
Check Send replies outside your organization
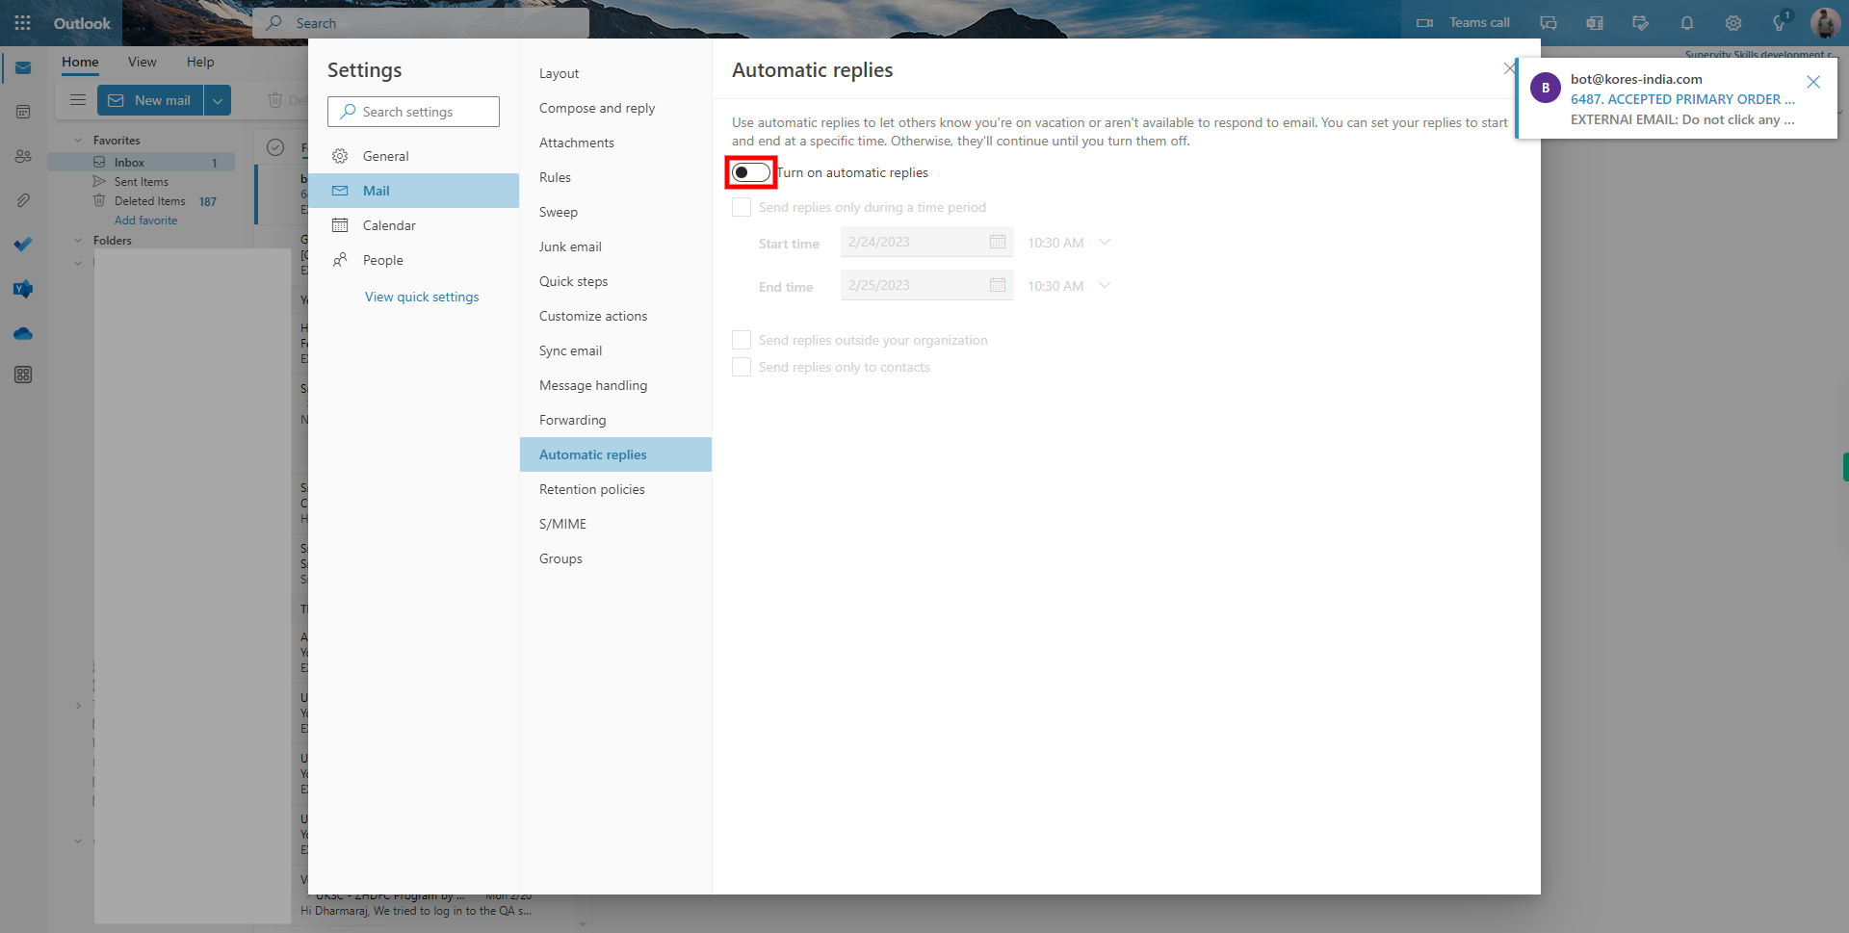tap(742, 340)
